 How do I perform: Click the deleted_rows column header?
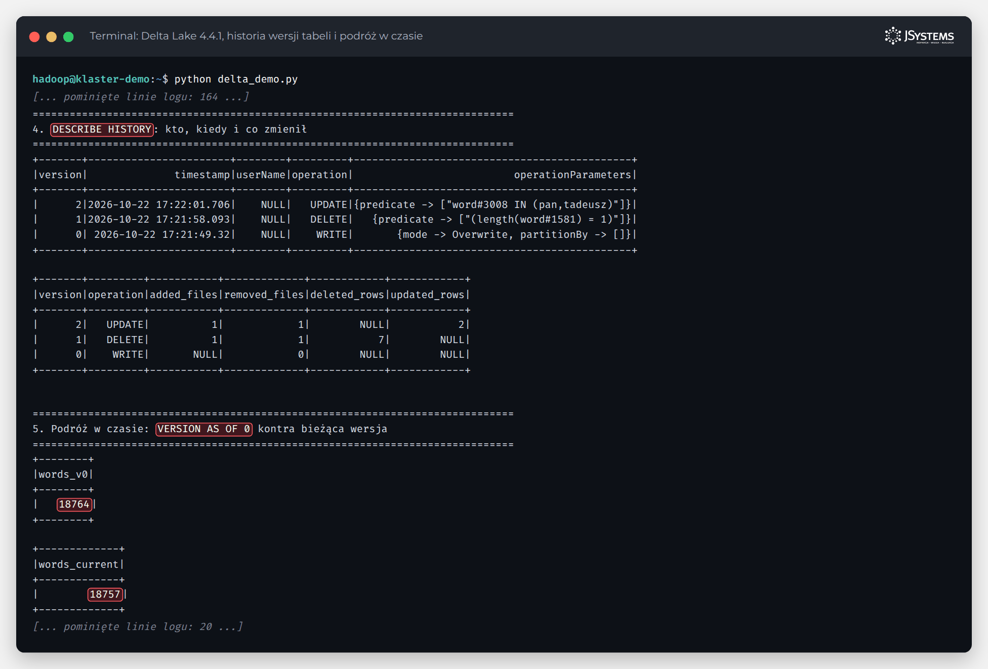(347, 295)
